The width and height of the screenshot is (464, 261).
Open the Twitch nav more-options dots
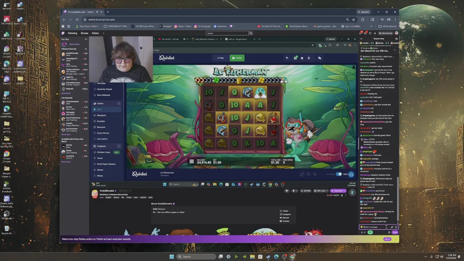[103, 33]
